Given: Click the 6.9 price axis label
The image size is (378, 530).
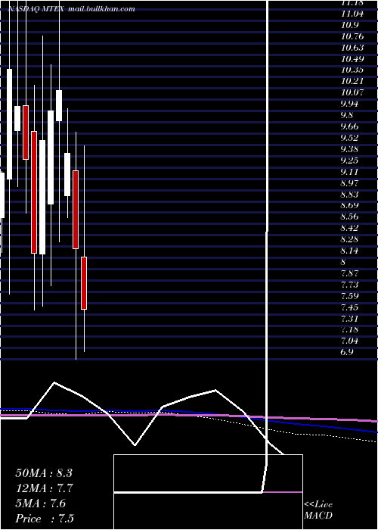Looking at the screenshot, I should (347, 352).
